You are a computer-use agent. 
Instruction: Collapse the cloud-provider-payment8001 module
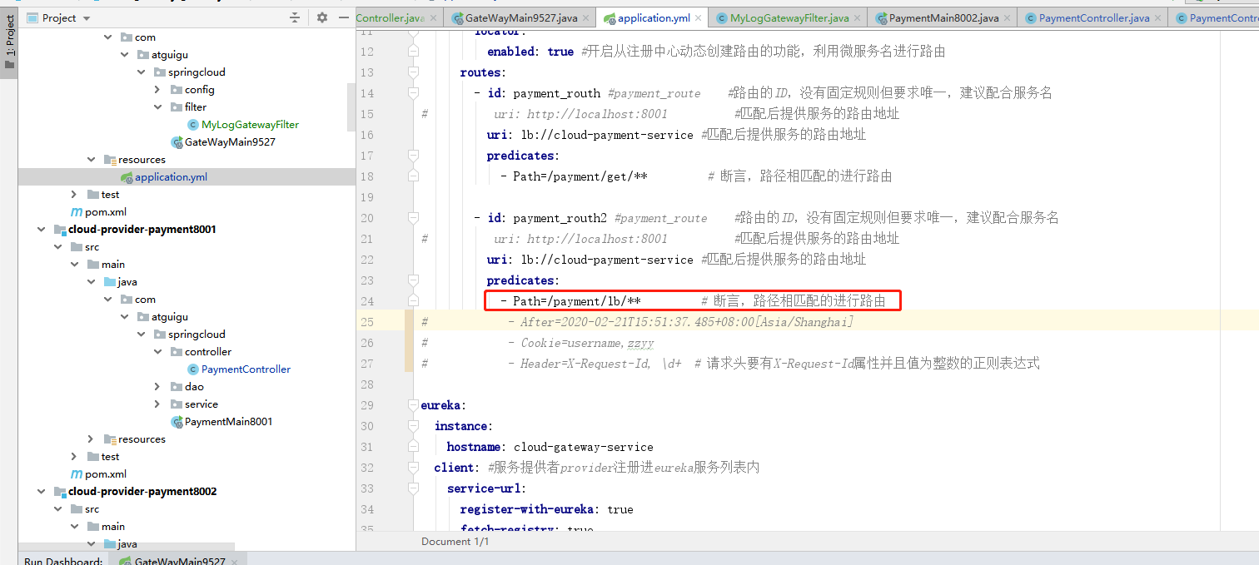(x=42, y=230)
